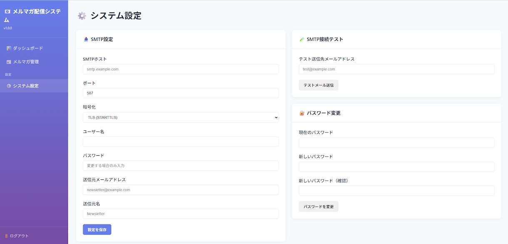Open the ダッシュボード menu item
The width and height of the screenshot is (508, 244).
pos(34,48)
